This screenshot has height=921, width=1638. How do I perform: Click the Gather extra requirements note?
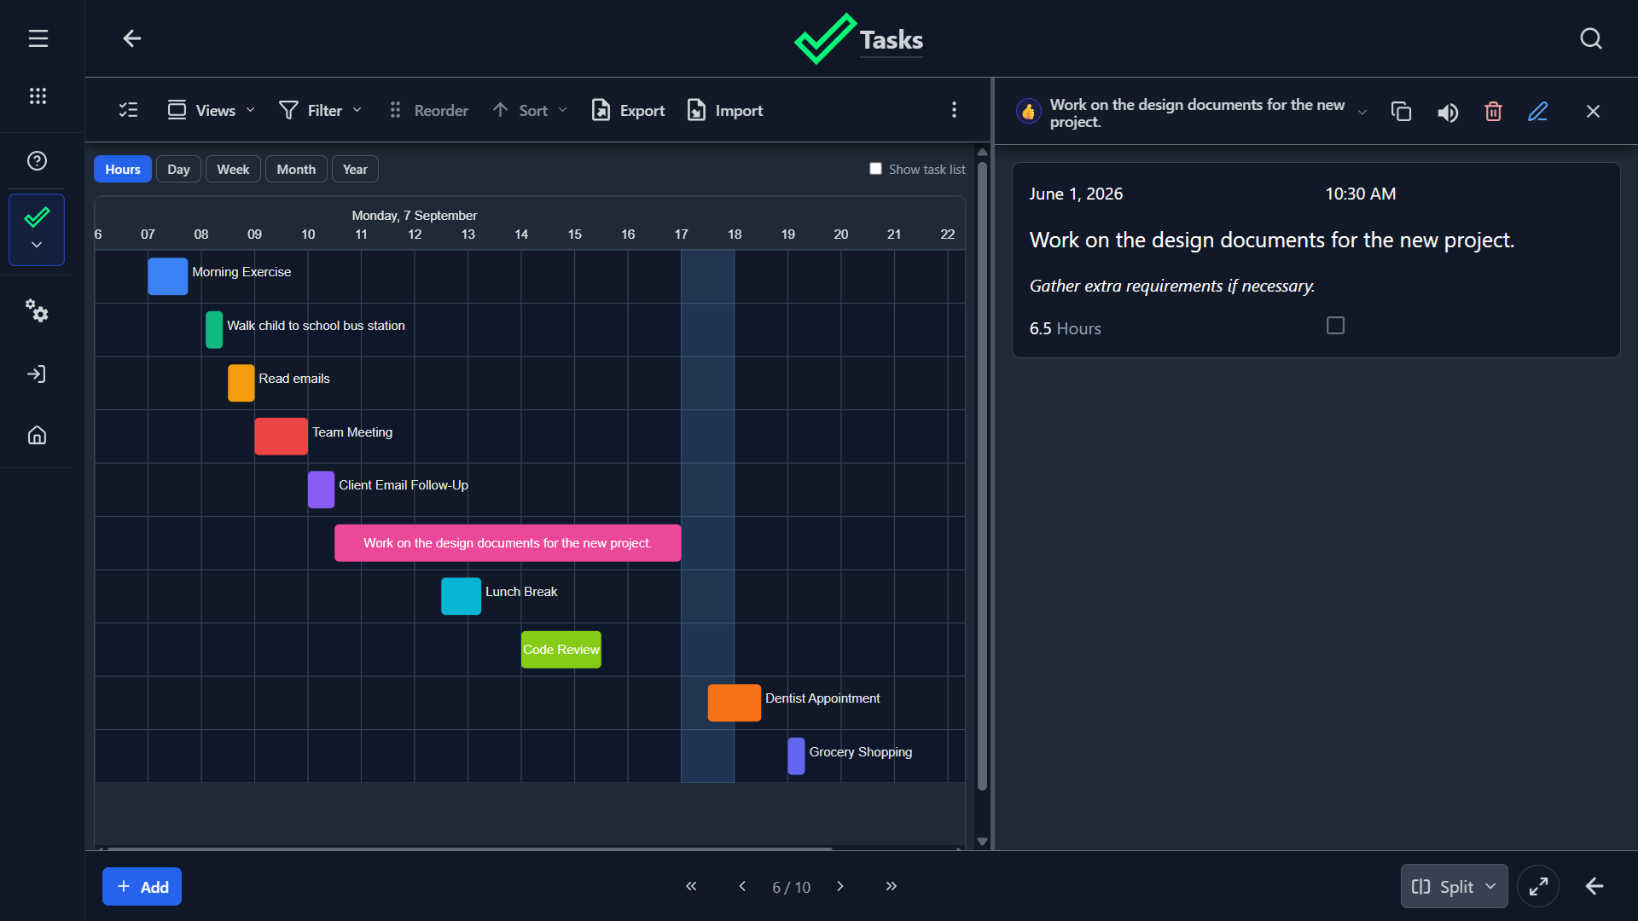pos(1171,287)
